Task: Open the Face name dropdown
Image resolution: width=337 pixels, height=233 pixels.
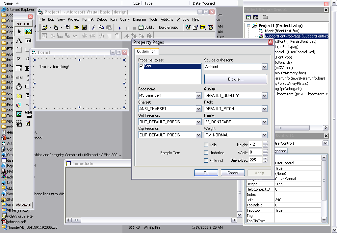Action: [198, 96]
